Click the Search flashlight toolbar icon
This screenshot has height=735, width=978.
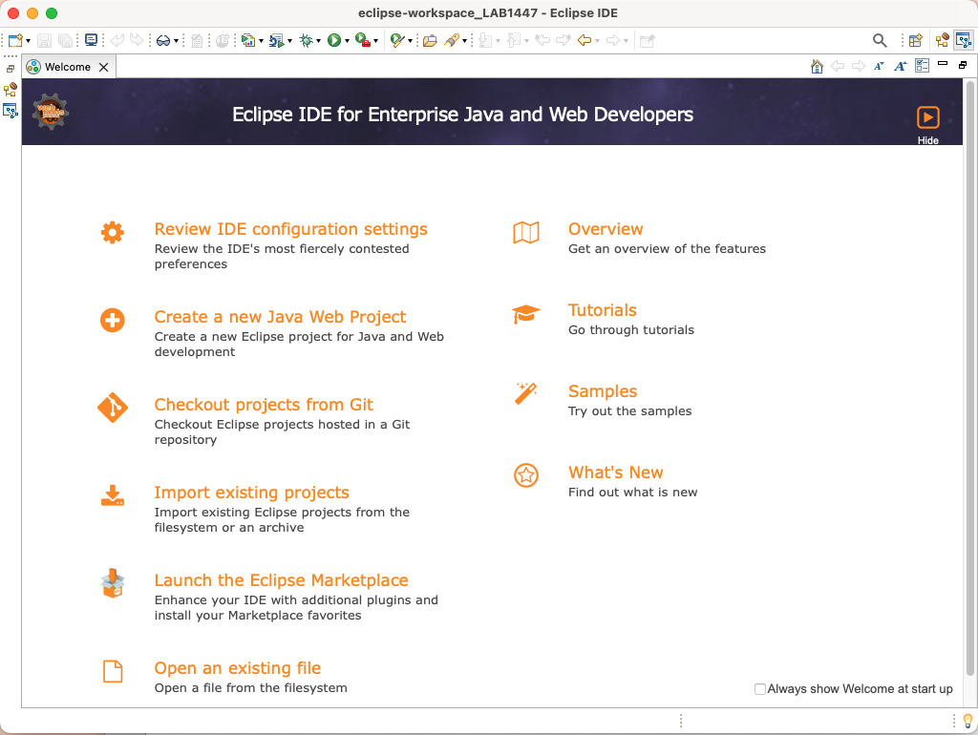[452, 40]
